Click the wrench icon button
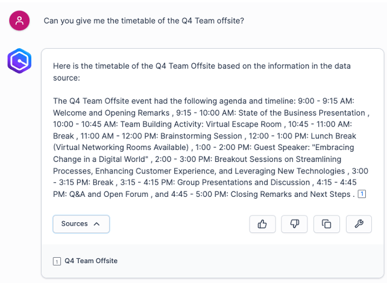Image resolution: width=387 pixels, height=283 pixels. click(x=359, y=224)
